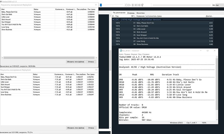
Task: Click the playlist scroll up arrow
Action: pyautogui.click(x=110, y=16)
